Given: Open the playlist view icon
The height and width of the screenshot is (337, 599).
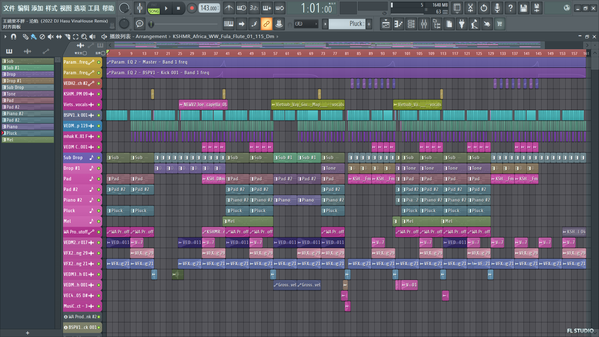Looking at the screenshot, I should 386,24.
